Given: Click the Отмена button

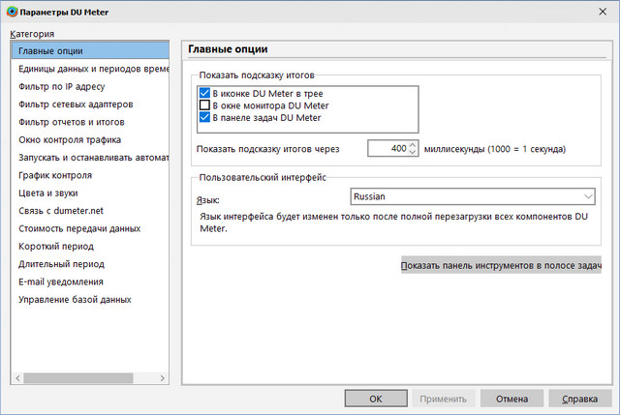Looking at the screenshot, I should 512,398.
